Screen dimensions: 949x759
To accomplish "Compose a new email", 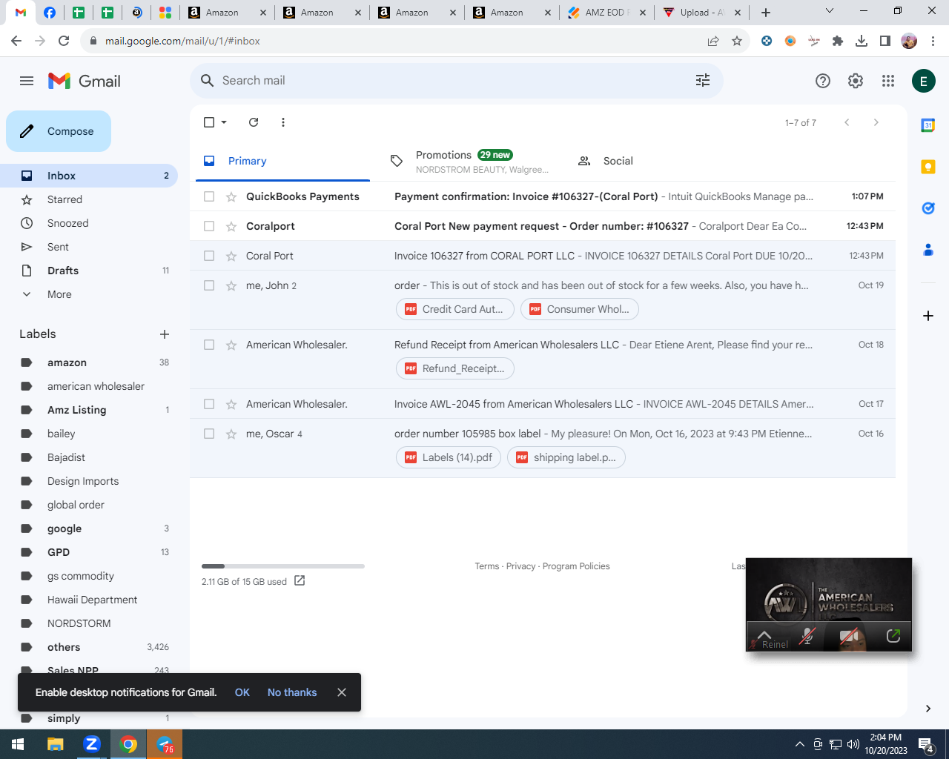I will 59,131.
